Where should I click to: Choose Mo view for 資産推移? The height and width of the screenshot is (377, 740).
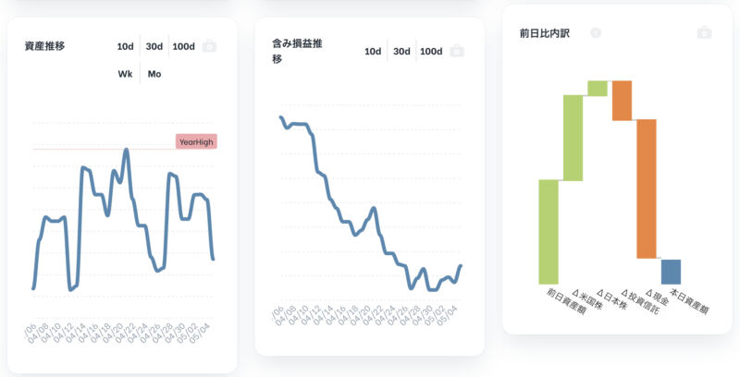(x=154, y=74)
